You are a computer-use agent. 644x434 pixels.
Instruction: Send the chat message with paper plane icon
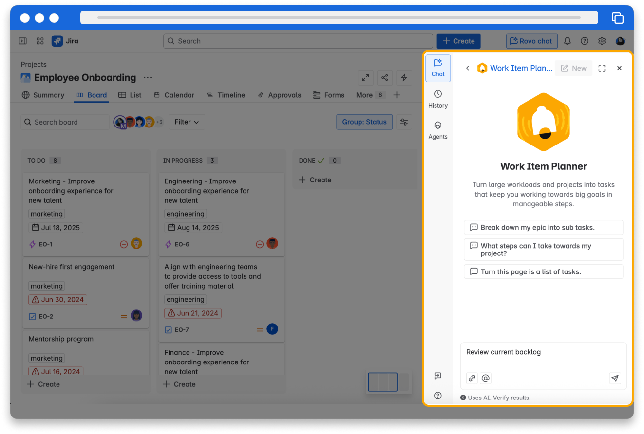[615, 378]
